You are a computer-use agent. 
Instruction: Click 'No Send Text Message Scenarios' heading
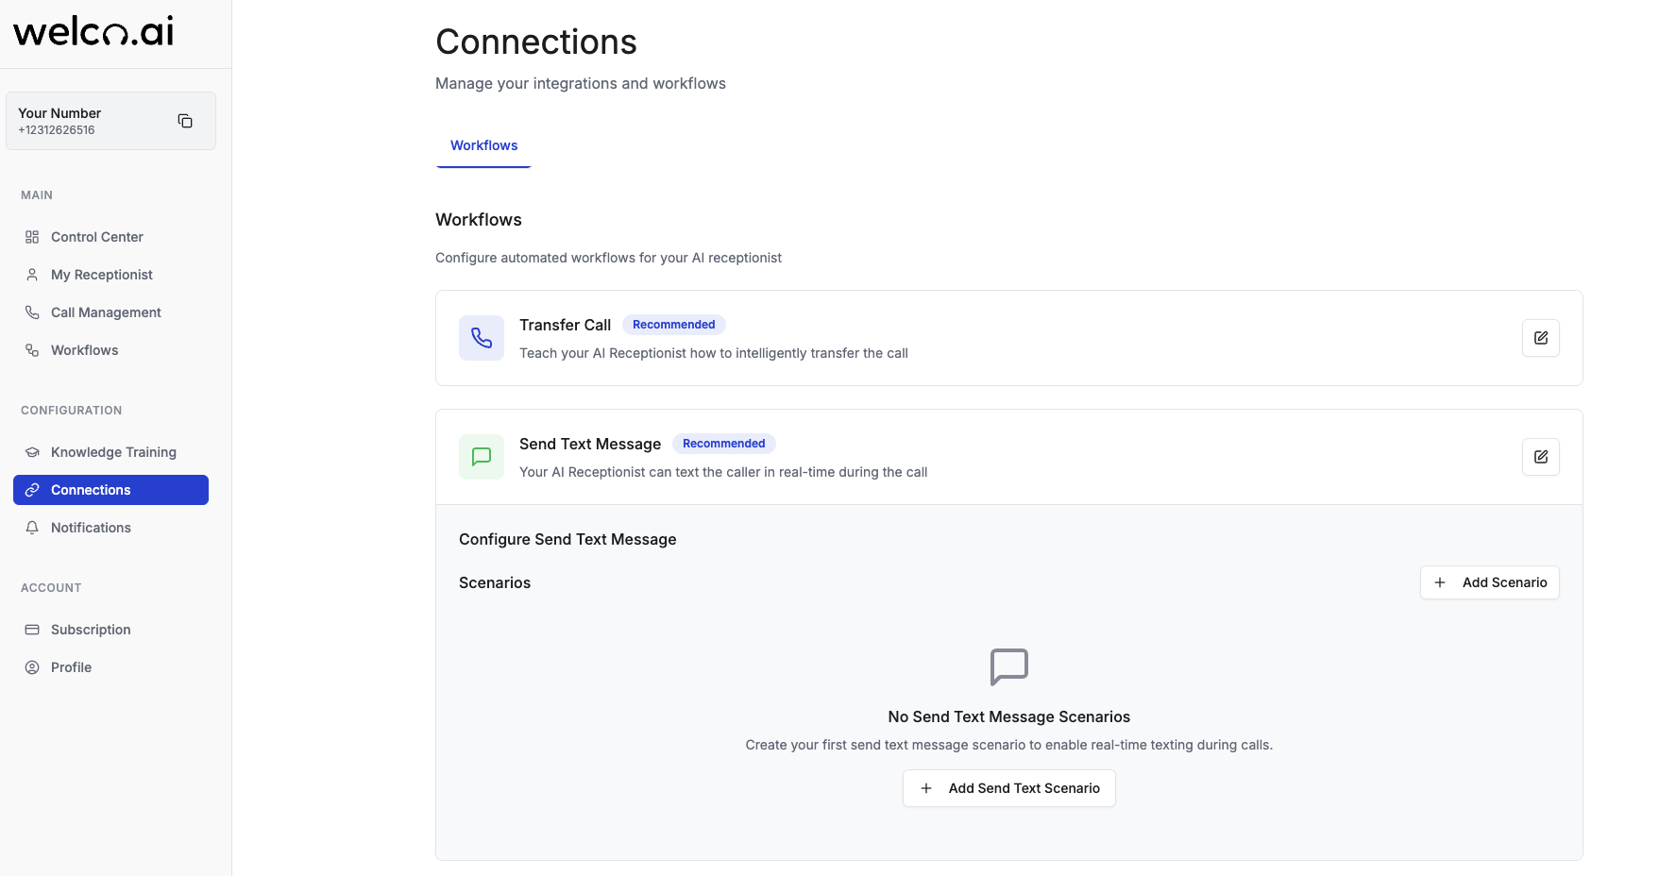click(x=1009, y=716)
